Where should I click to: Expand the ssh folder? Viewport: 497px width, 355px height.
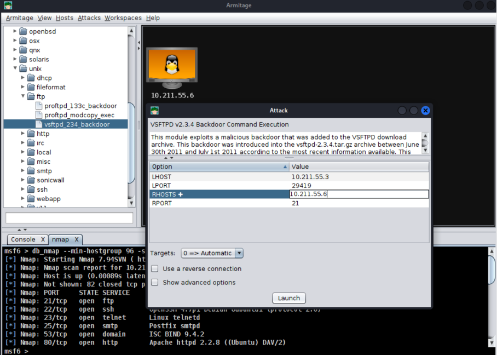(23, 189)
